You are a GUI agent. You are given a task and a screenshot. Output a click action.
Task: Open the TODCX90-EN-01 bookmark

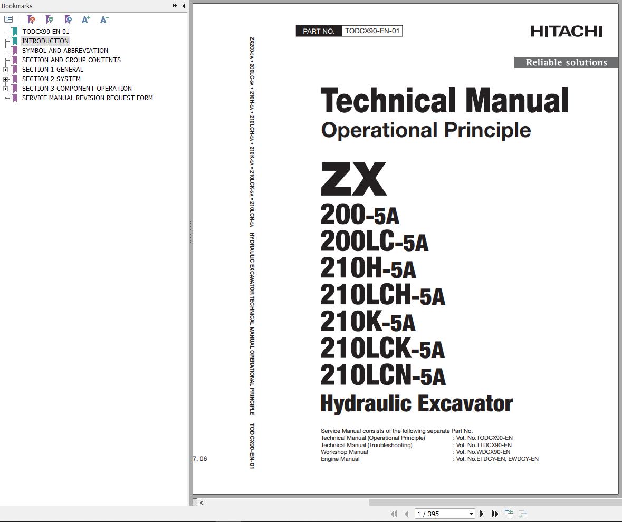[45, 31]
